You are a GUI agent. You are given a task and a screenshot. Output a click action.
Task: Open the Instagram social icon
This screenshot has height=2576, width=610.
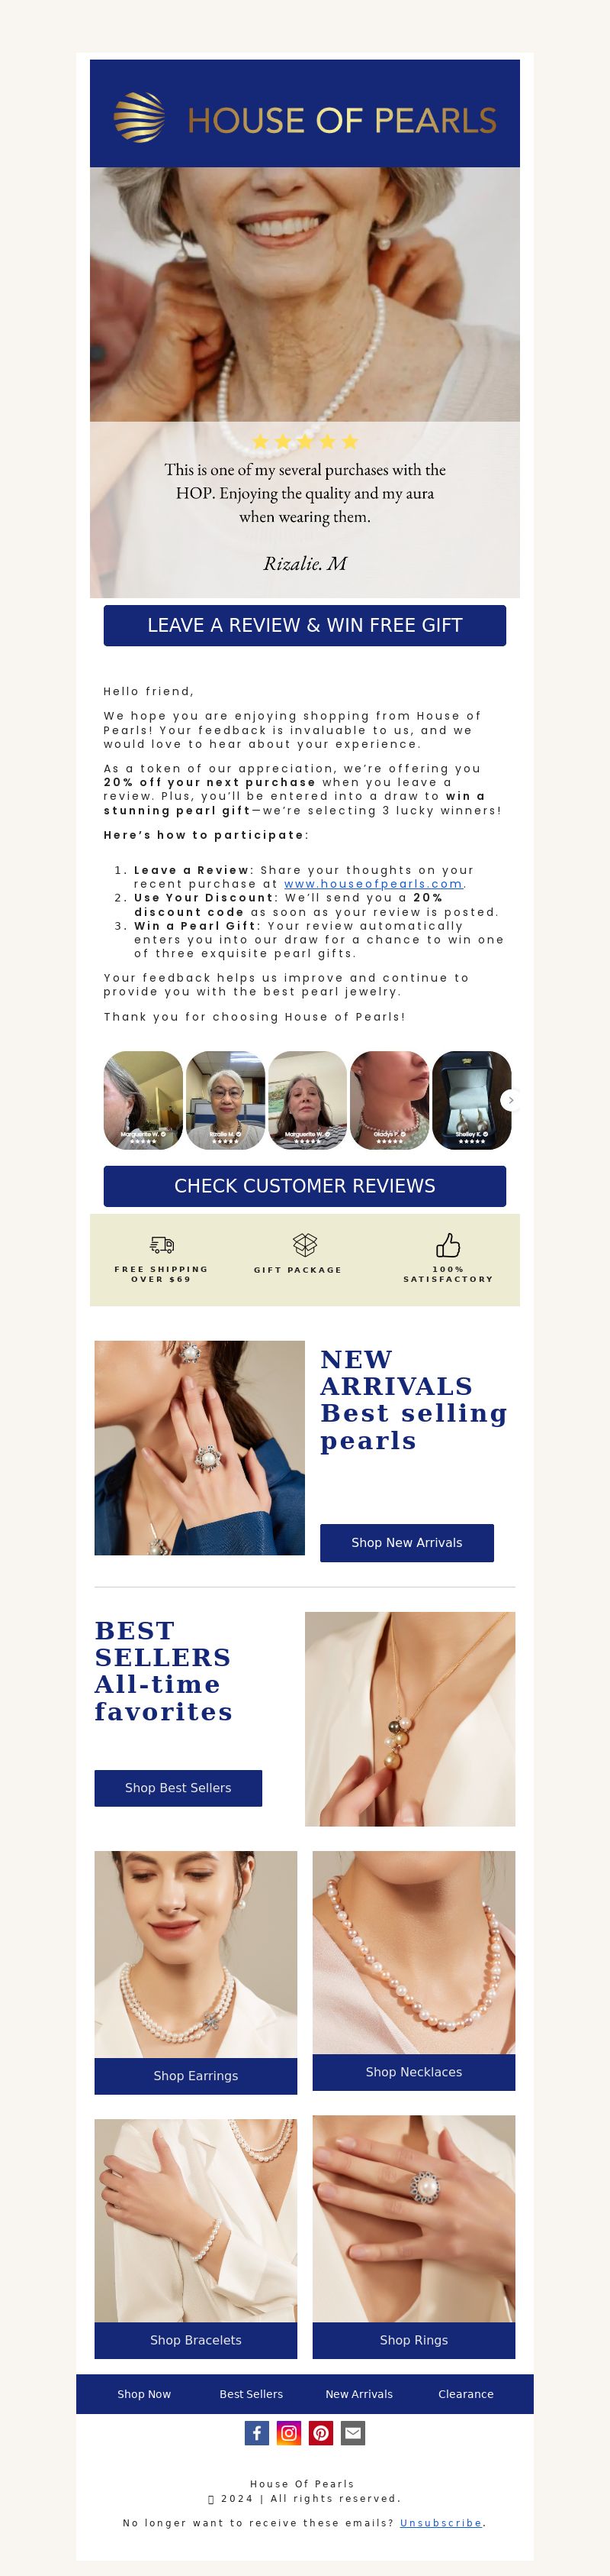(x=288, y=2432)
